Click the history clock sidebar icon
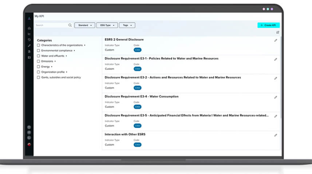Viewport: 312px width, 174px height. coord(29,40)
